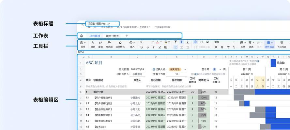The width and height of the screenshot is (290, 130).
Task: Click the fill color bucket icon
Action: (165, 42)
